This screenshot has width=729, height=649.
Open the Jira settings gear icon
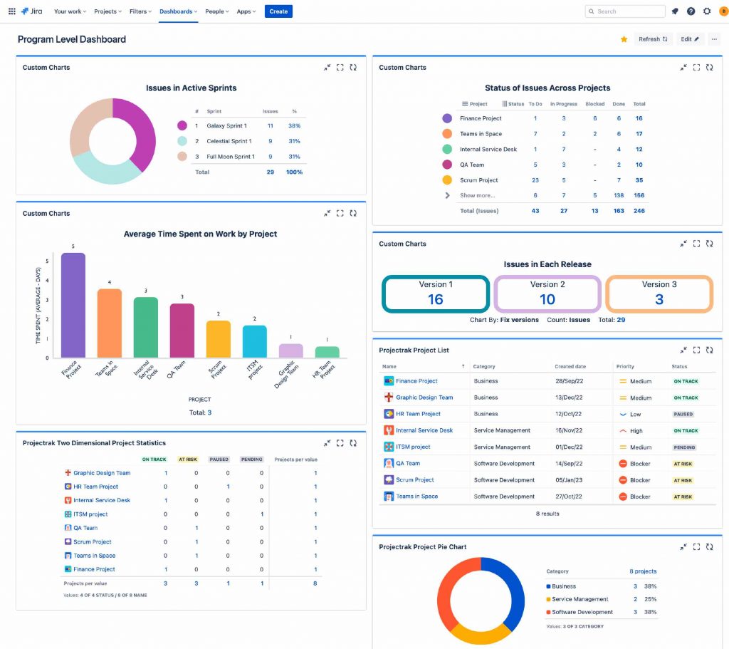tap(706, 11)
